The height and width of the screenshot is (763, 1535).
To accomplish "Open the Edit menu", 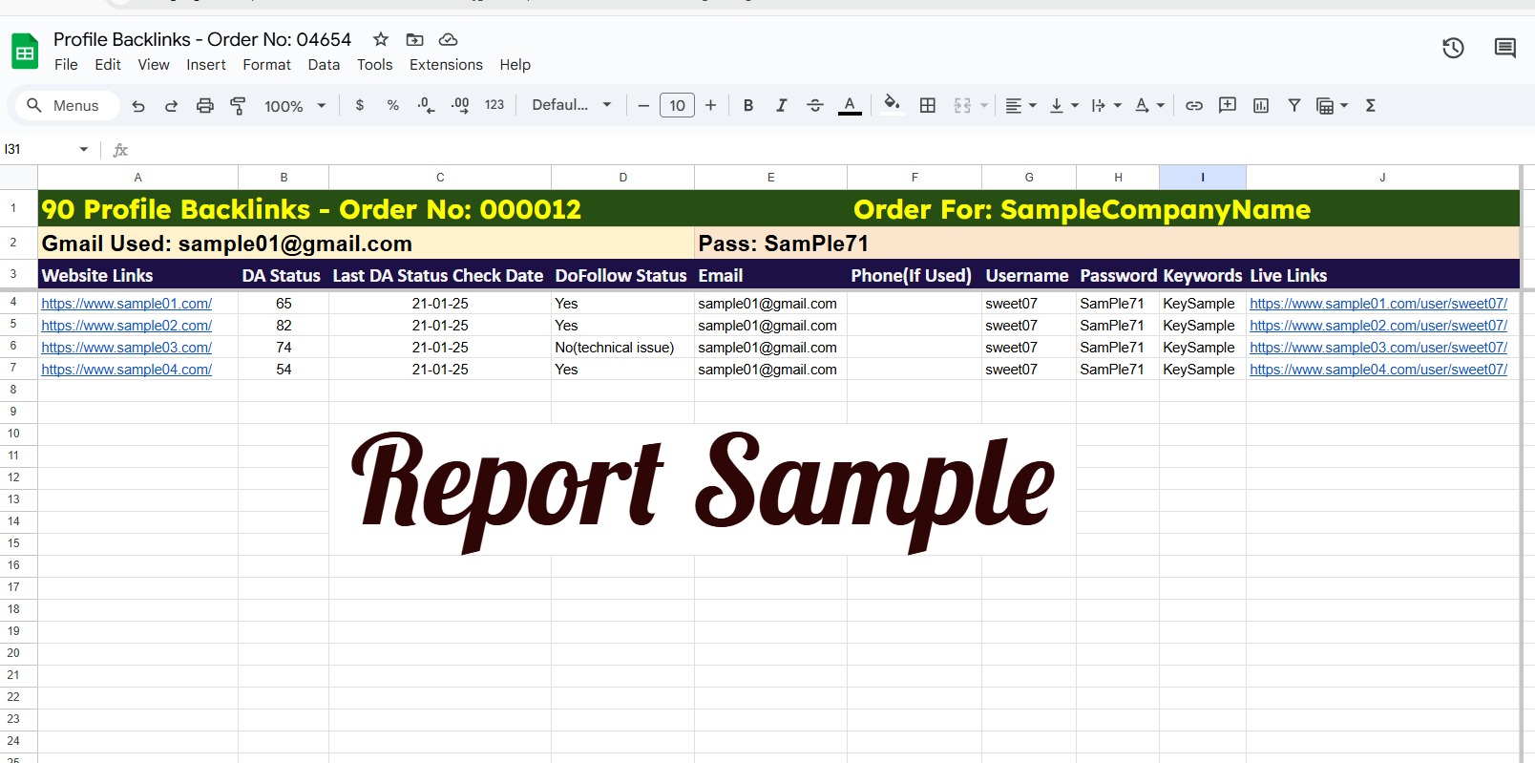I will [108, 65].
